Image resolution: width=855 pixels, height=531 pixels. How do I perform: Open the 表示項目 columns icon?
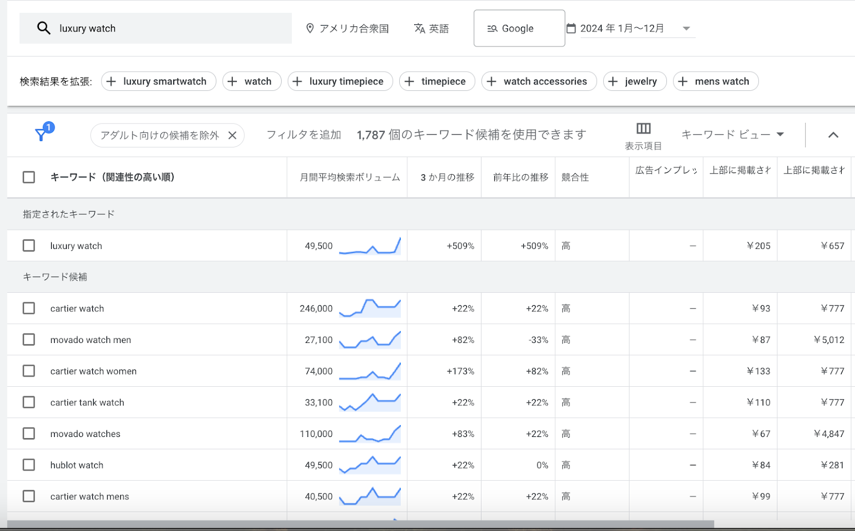tap(643, 128)
